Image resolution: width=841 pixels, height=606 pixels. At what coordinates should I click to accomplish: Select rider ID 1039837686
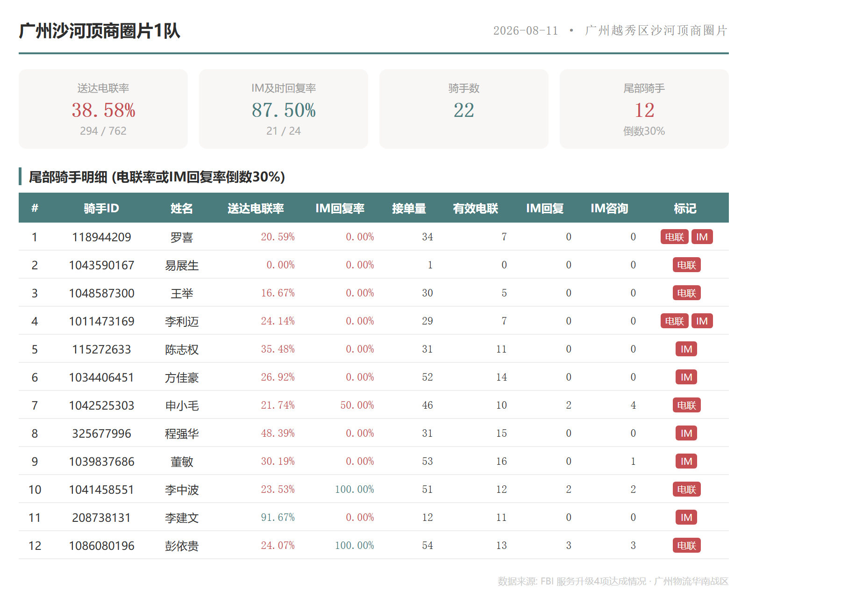click(x=101, y=462)
